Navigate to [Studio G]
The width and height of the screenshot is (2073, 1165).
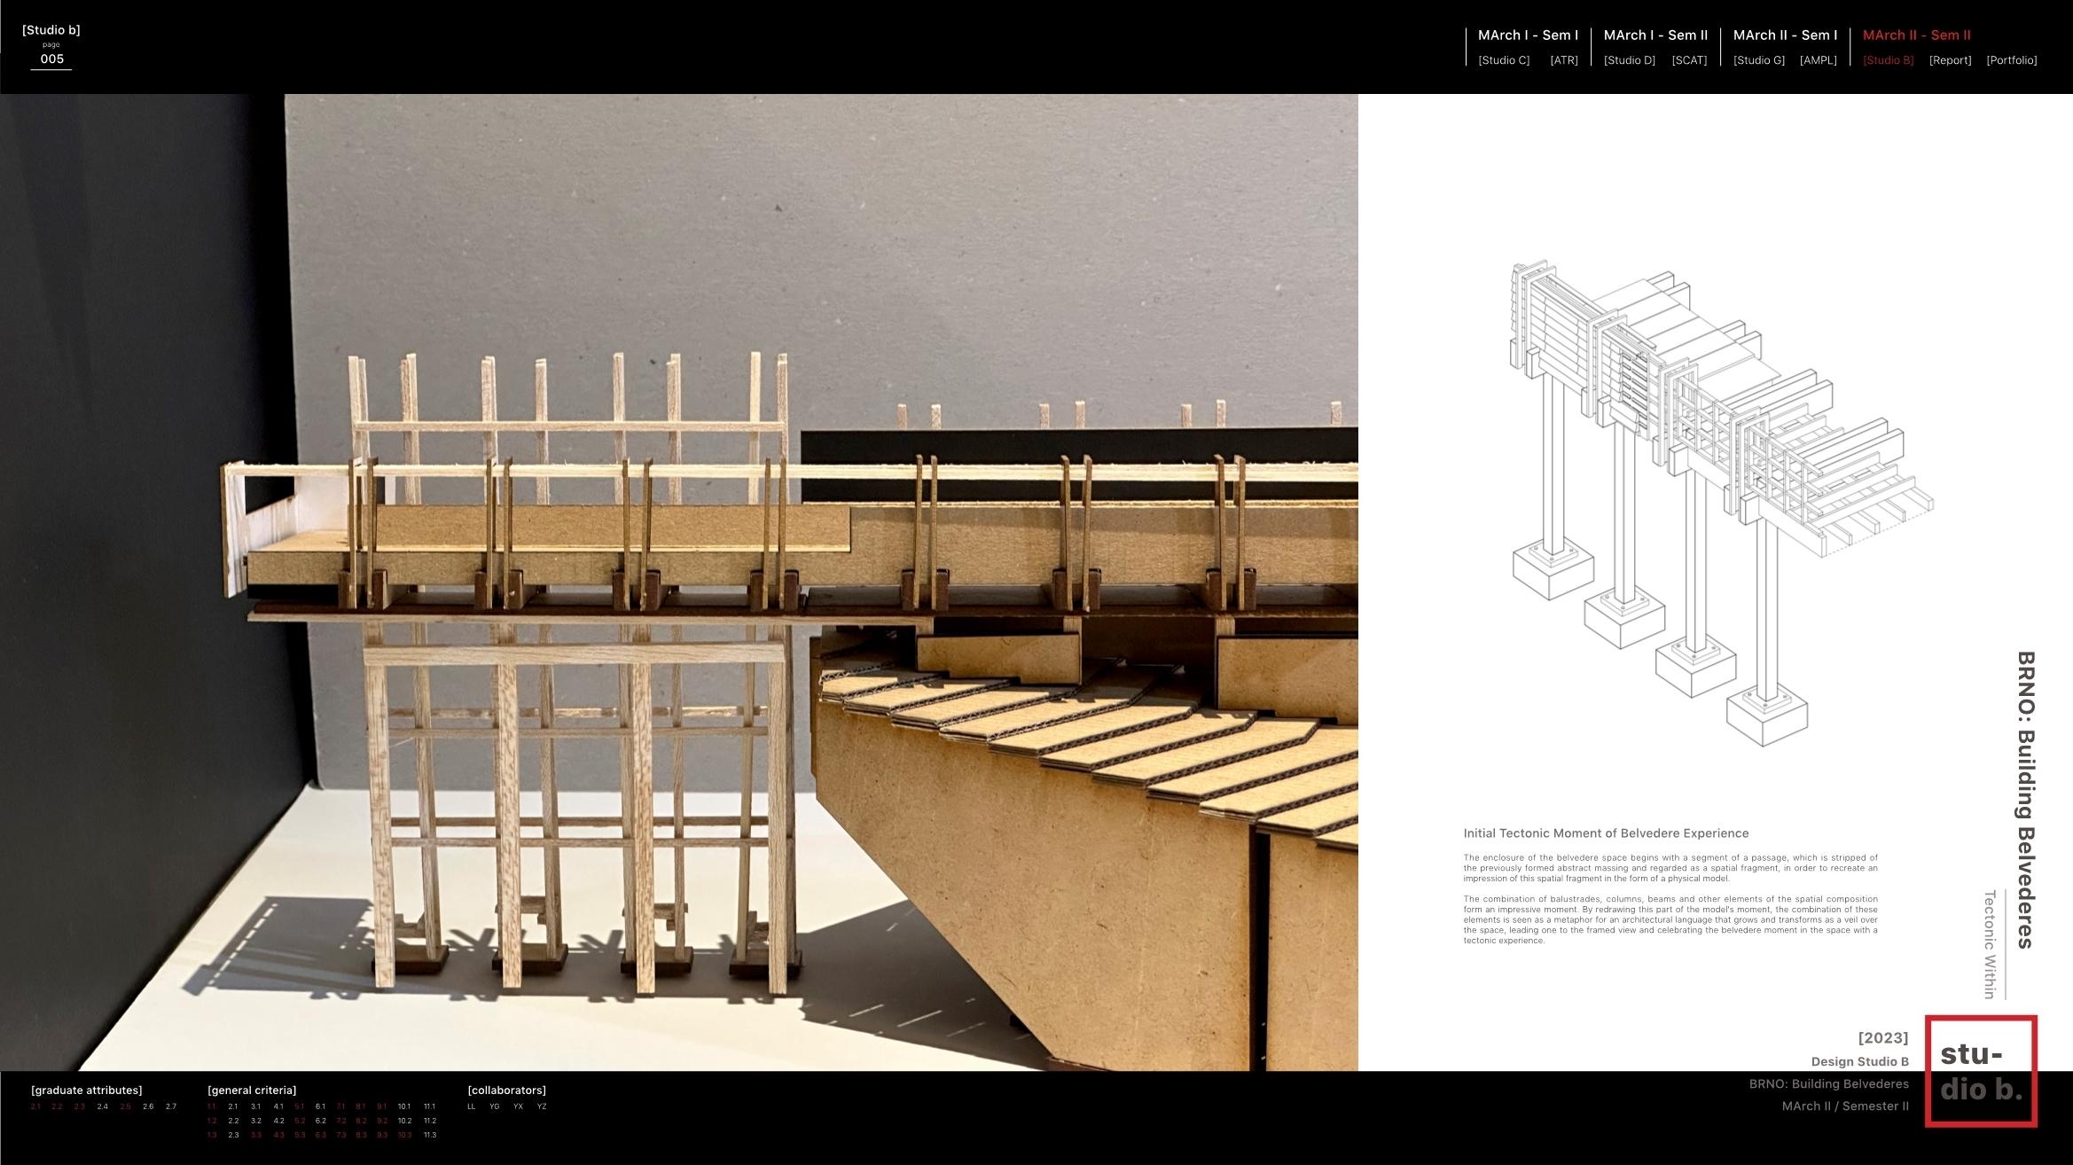(x=1758, y=60)
